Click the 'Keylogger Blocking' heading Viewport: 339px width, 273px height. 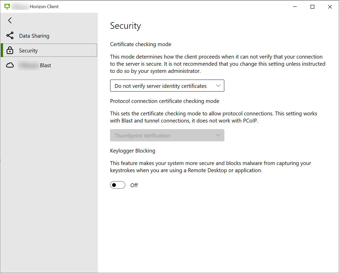133,151
